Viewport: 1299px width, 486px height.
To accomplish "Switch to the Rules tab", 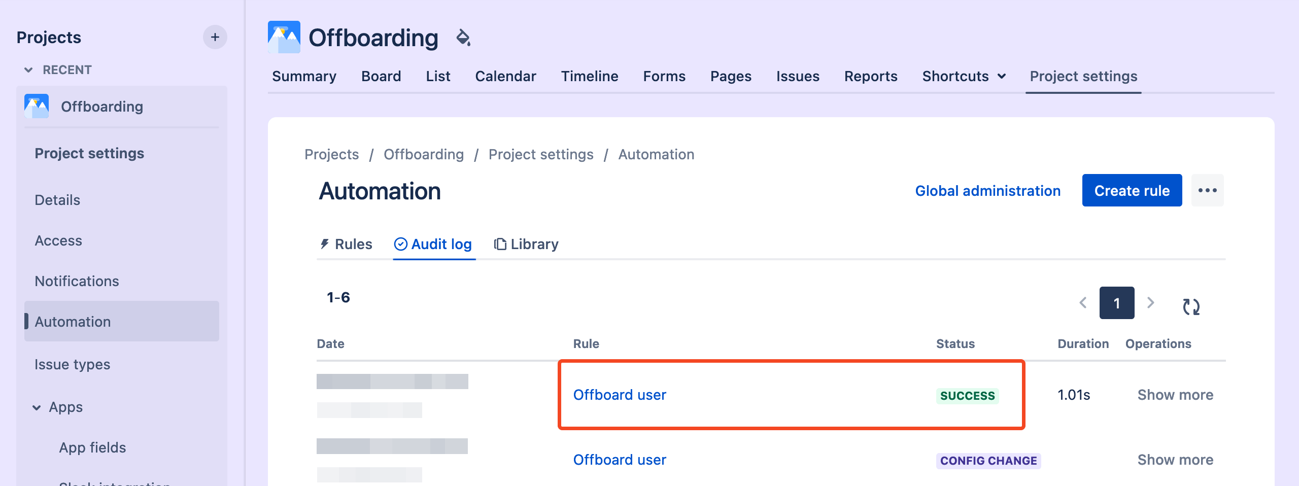I will coord(346,245).
